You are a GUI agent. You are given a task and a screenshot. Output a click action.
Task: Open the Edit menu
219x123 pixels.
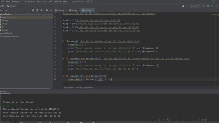(2, 1)
